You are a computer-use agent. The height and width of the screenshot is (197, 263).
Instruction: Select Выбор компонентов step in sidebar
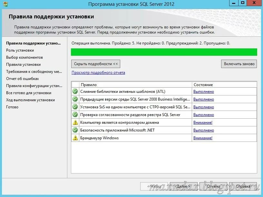(24, 57)
